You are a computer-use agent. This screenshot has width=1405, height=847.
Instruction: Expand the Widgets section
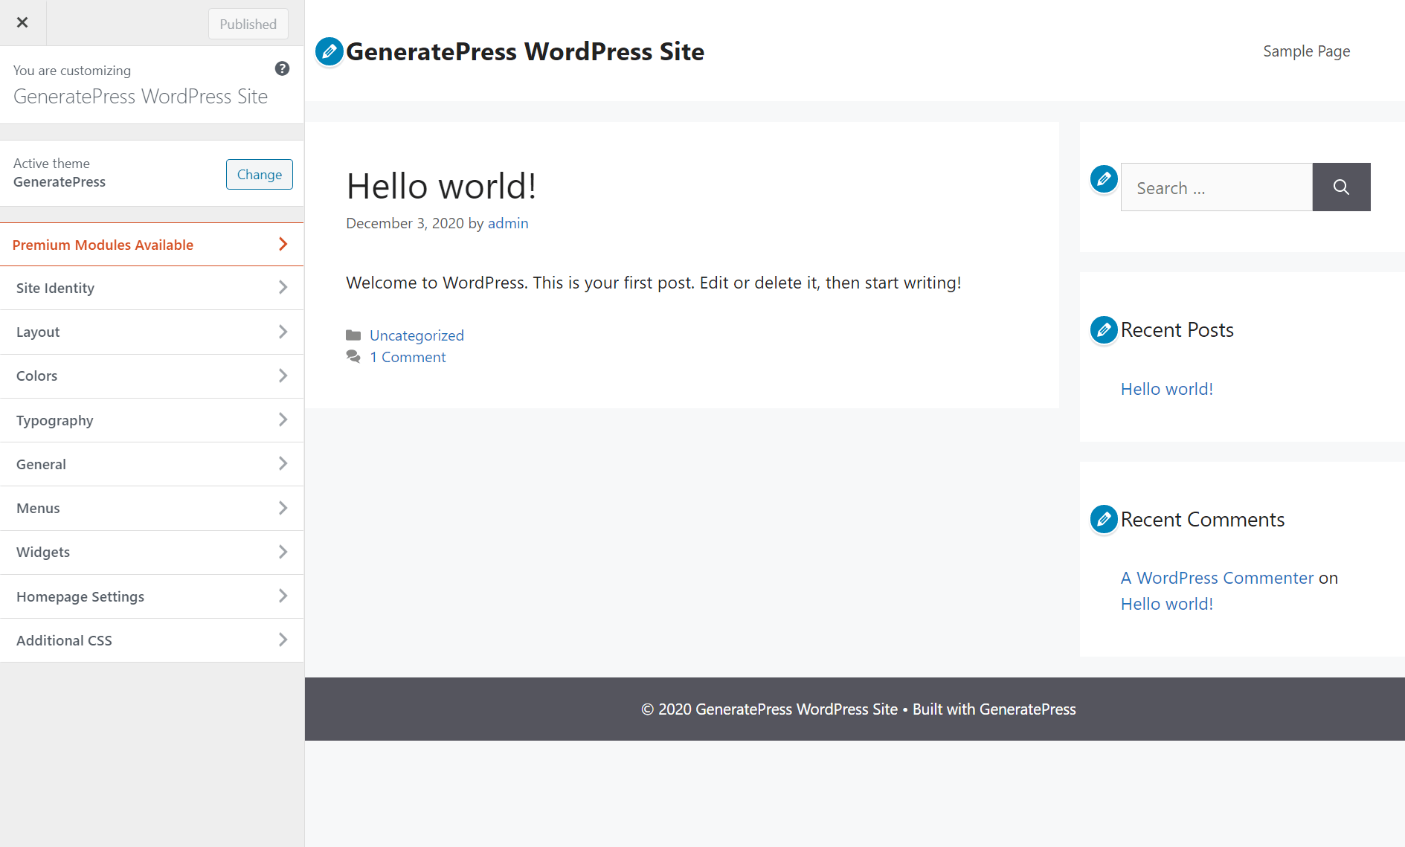152,552
